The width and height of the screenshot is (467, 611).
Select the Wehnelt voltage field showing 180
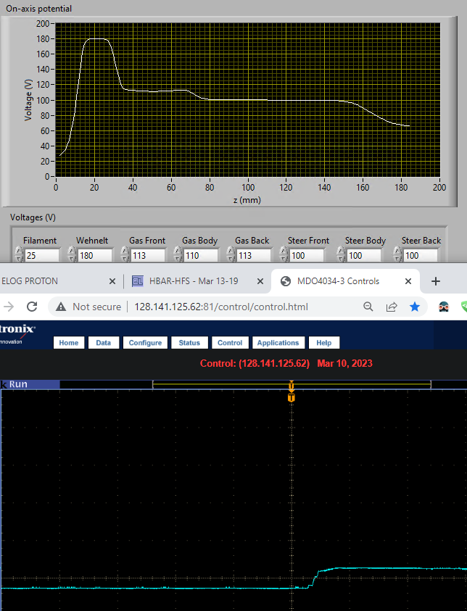[95, 256]
